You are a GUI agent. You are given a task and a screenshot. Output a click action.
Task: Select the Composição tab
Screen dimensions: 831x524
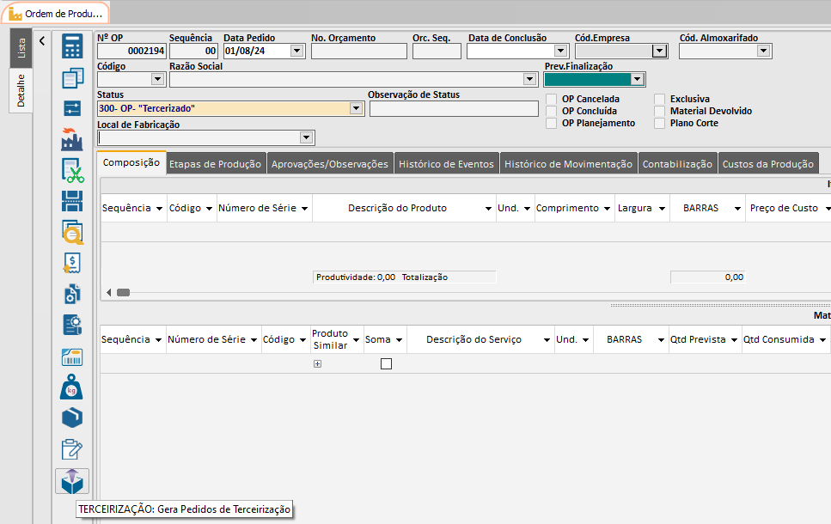[131, 162]
